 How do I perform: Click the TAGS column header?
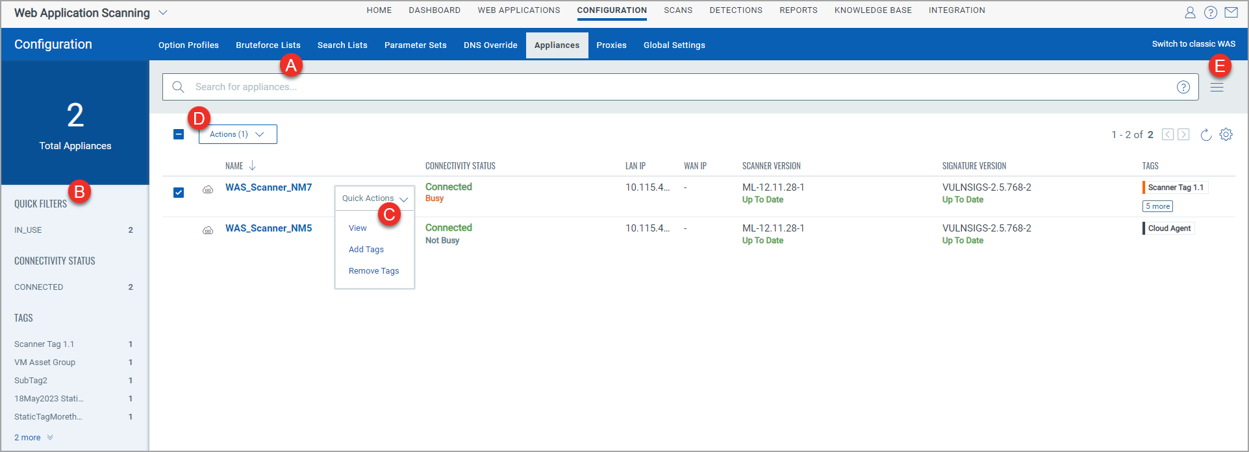(1150, 166)
